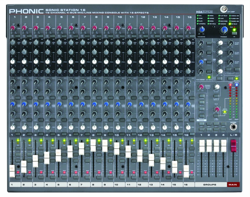Viewport: 250px width, 197px height.
Task: Grab the group 3 fader
Action: tap(216, 146)
